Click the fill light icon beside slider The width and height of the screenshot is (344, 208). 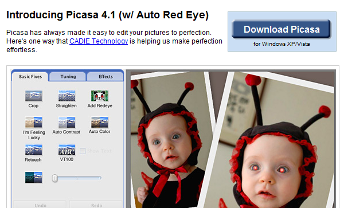[33, 177]
